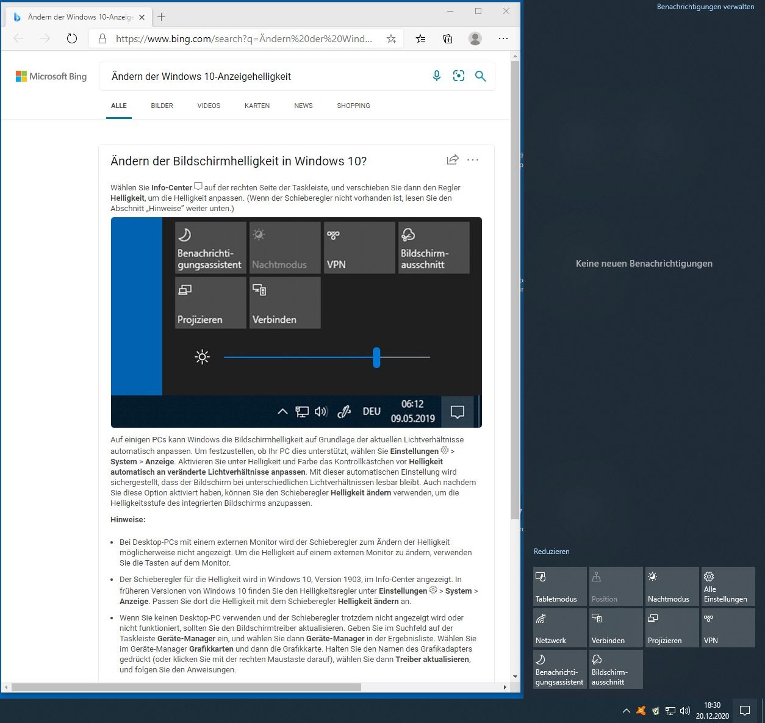
Task: Open answer card more options
Action: (473, 160)
